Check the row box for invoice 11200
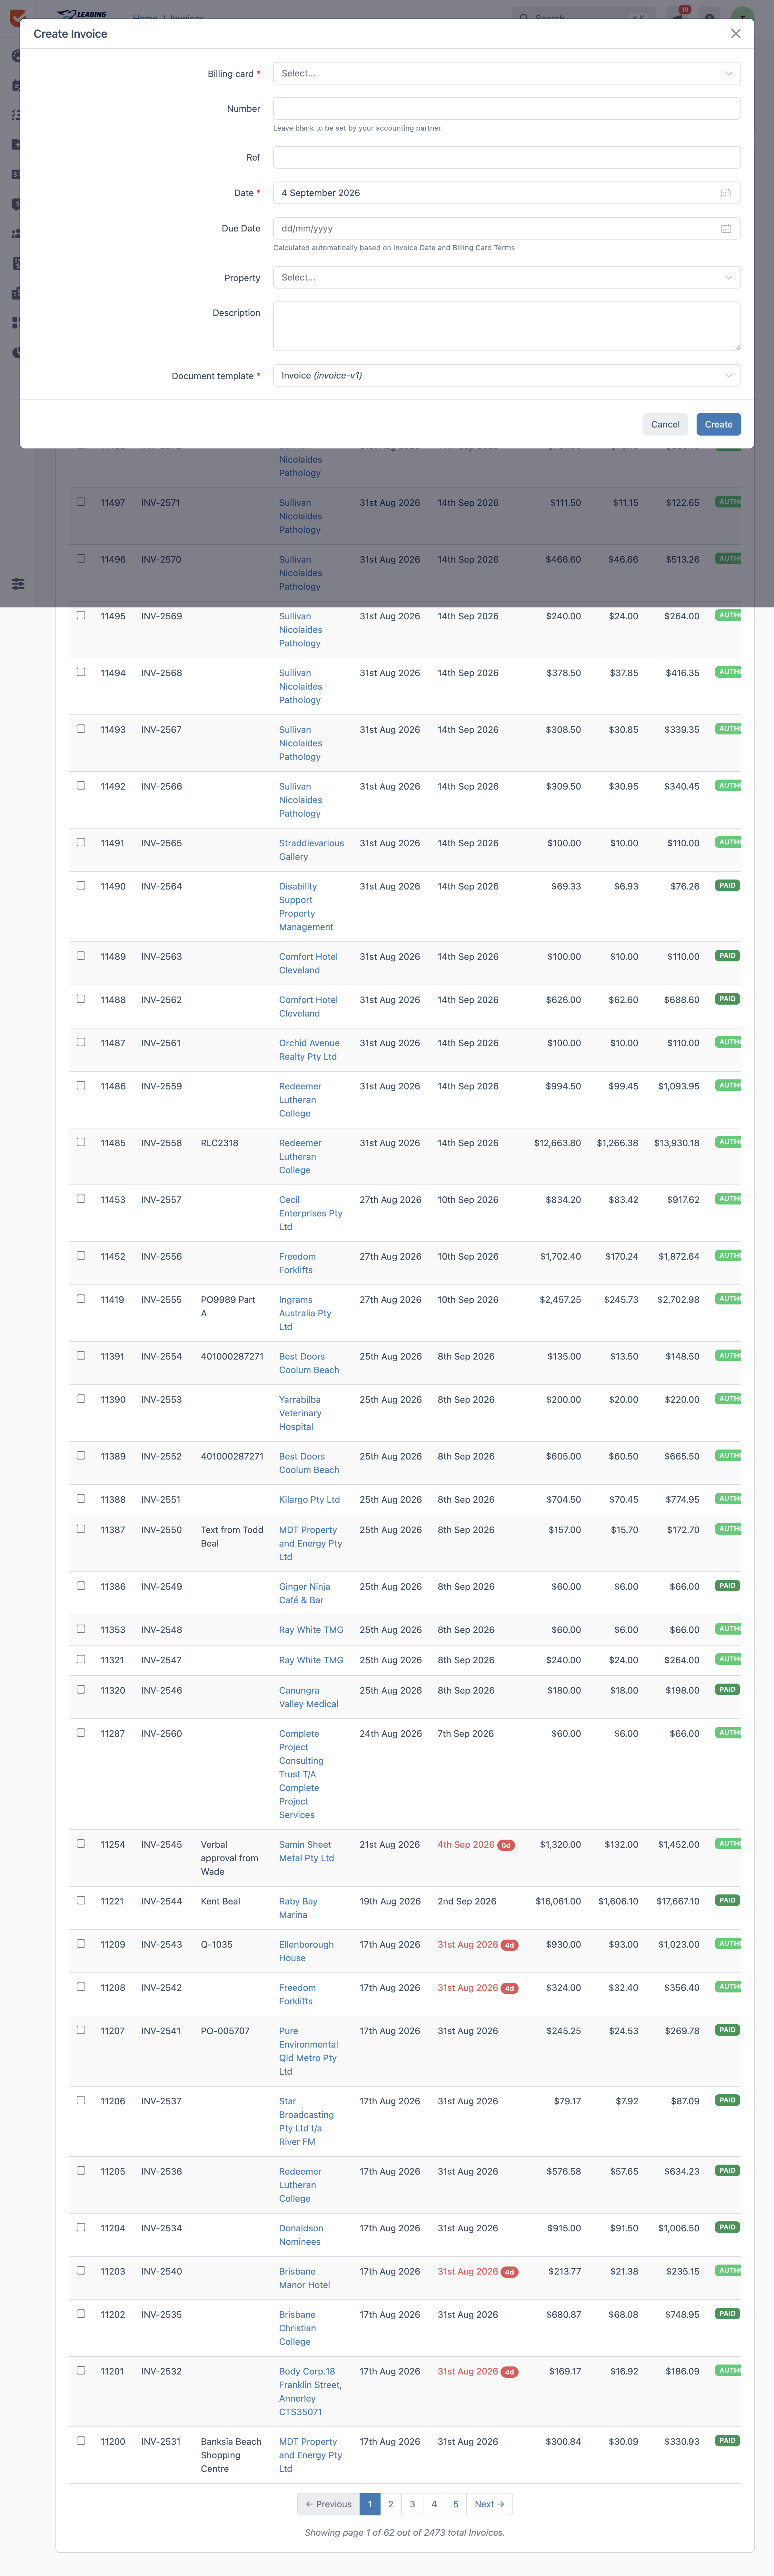The width and height of the screenshot is (774, 2576). [x=81, y=2441]
